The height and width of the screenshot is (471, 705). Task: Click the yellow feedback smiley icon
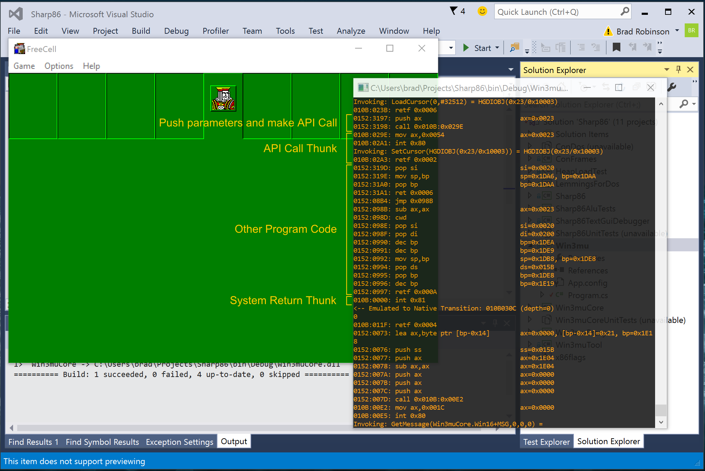click(x=482, y=11)
